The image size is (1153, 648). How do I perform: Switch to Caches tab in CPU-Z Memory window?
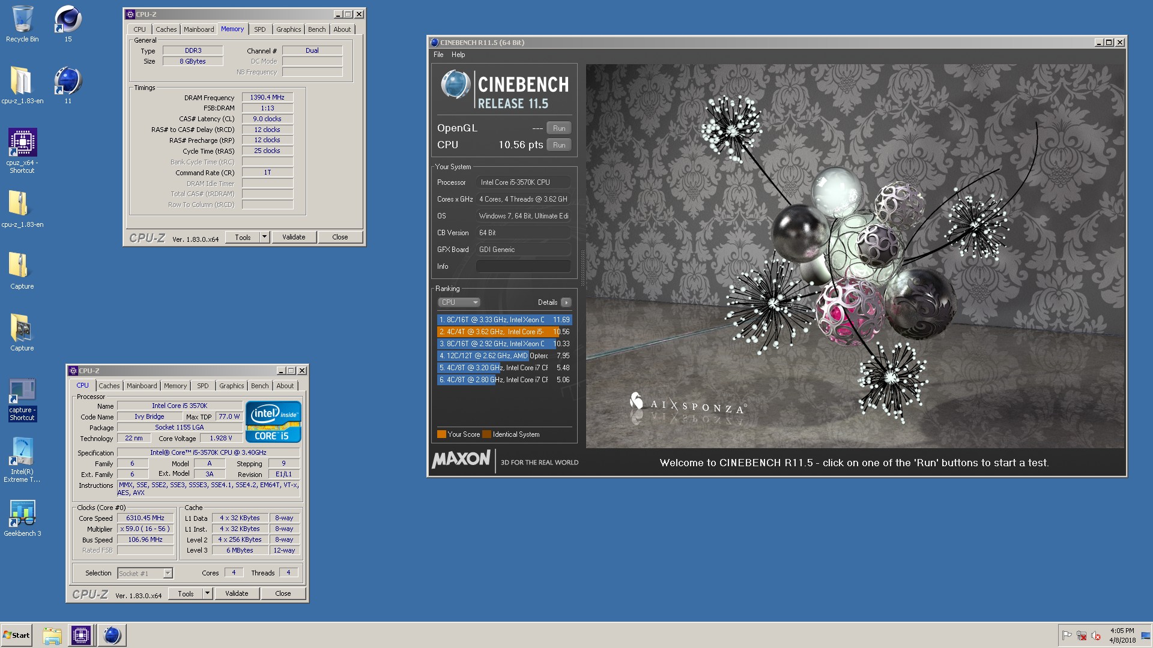(166, 29)
